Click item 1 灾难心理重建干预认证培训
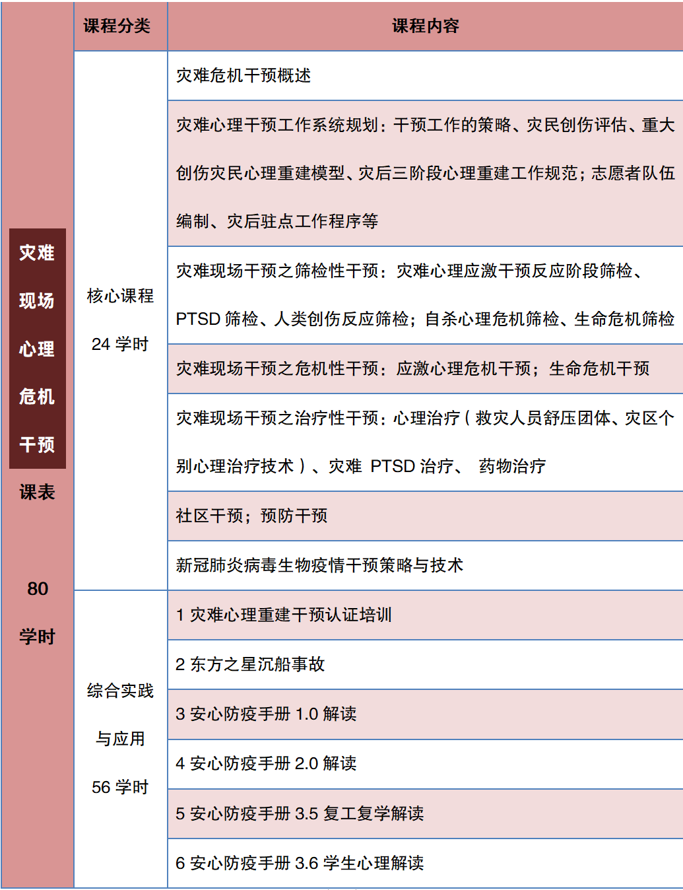683x890 pixels. 425,615
